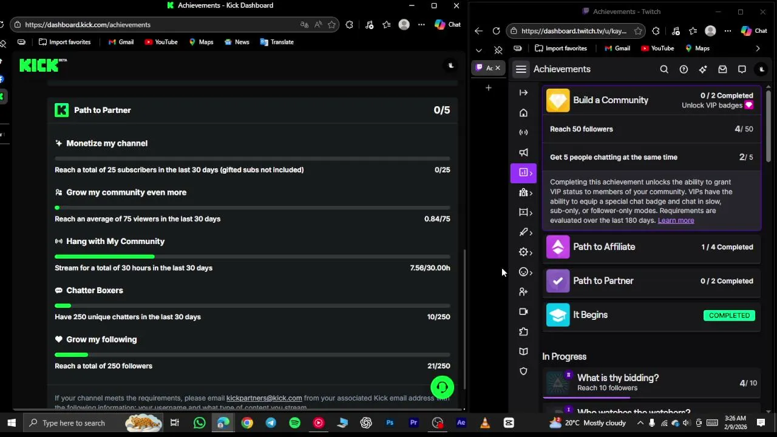Viewport: 777px width, 437px height.
Task: Close the Twitch Achievements vertical tab
Action: 497,68
